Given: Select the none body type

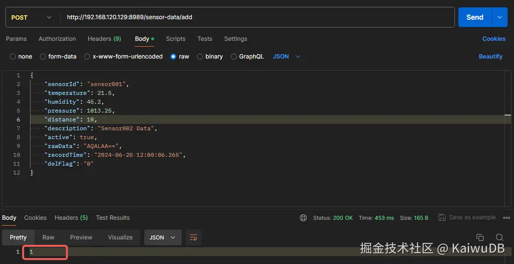Looking at the screenshot, I should (21, 56).
